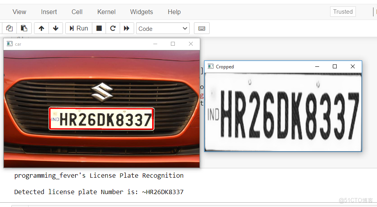The image size is (377, 207).
Task: Open the command palette keyboard icon
Action: click(202, 29)
